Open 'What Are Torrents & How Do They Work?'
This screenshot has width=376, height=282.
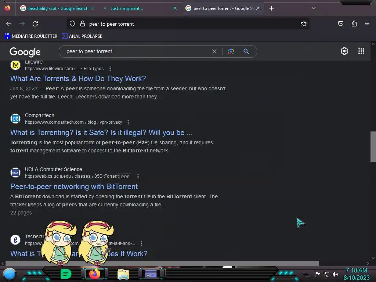point(78,79)
